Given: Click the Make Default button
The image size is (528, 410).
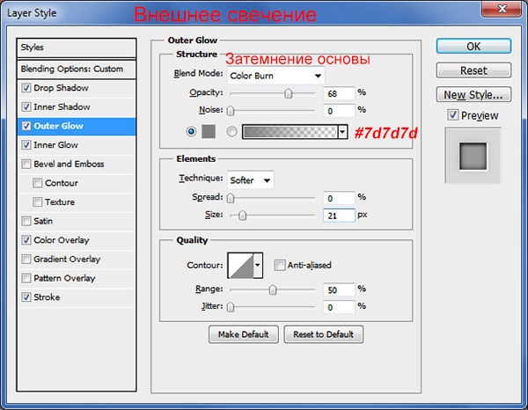Looking at the screenshot, I should (x=244, y=334).
